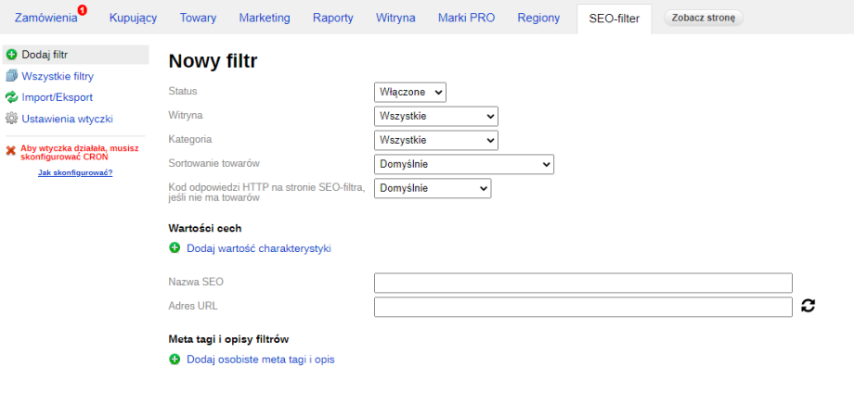Image resolution: width=854 pixels, height=404 pixels.
Task: Click into the Nazwa SEO text field
Action: click(583, 283)
